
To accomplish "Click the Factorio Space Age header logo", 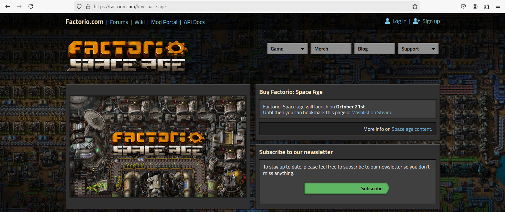I will coord(127,56).
